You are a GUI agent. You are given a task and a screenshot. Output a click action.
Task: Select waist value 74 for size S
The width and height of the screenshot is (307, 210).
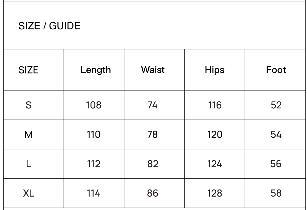[x=152, y=105]
